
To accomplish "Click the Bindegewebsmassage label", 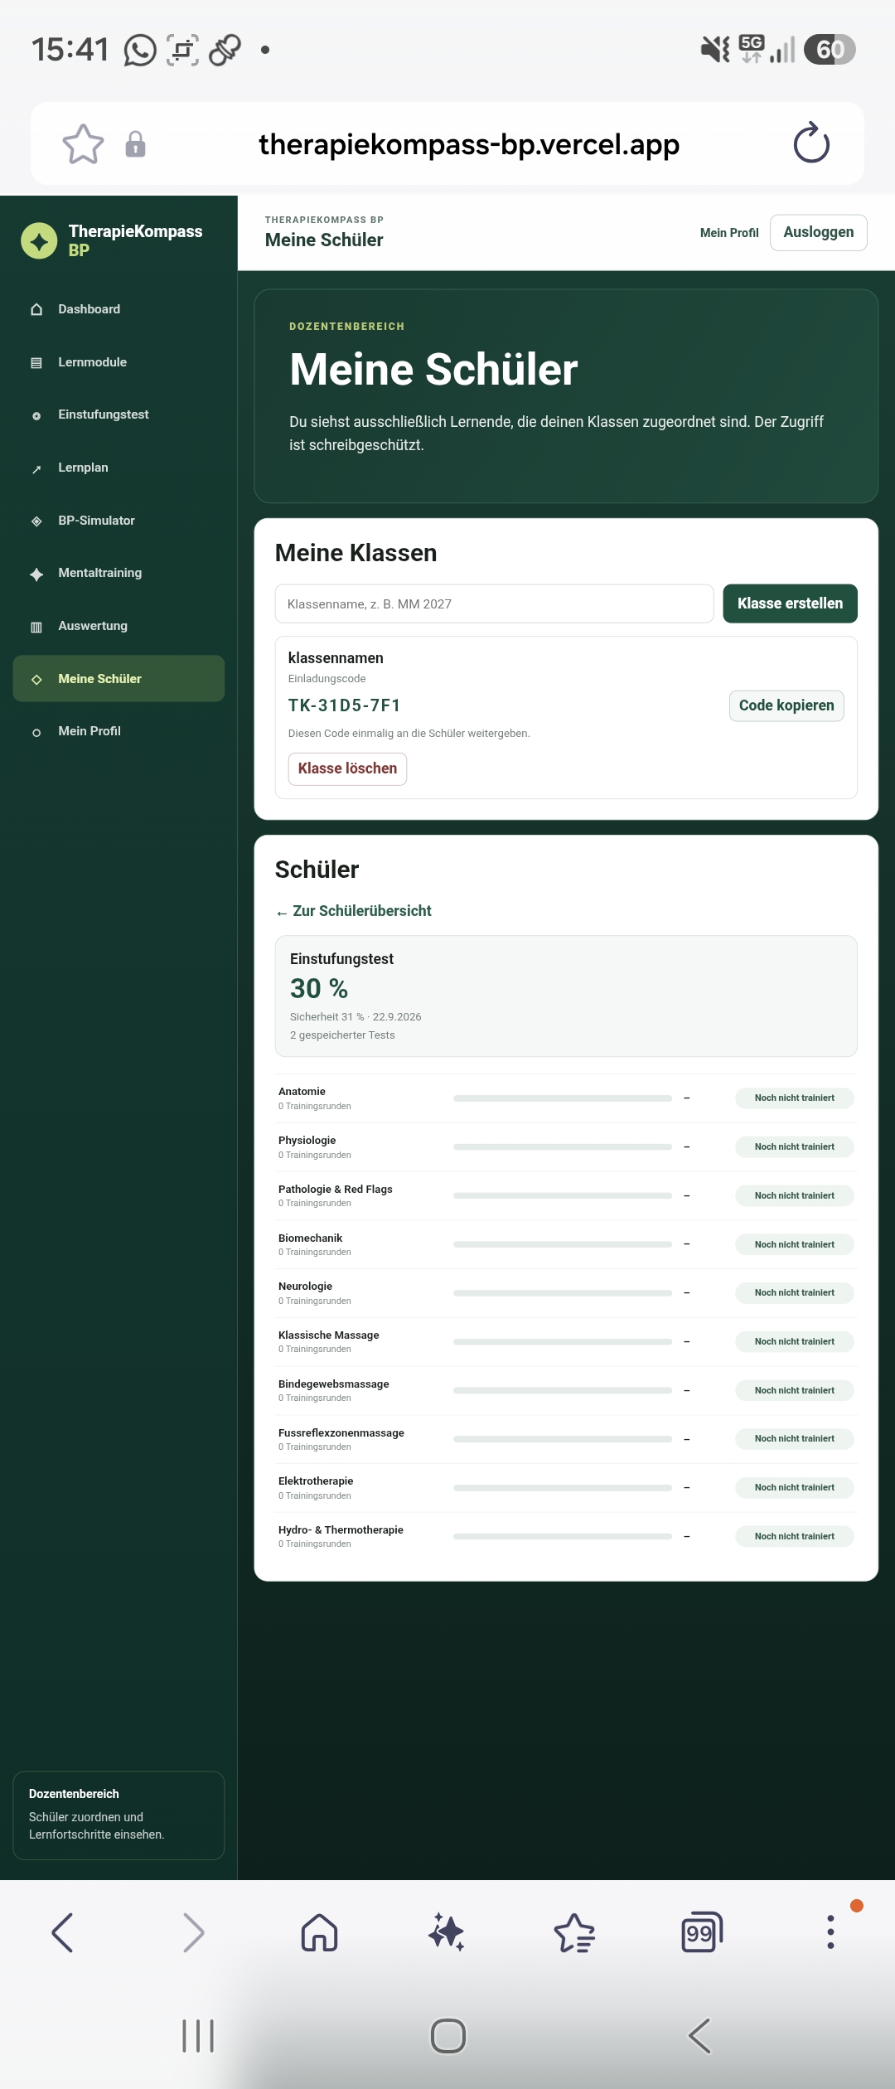I will click(334, 1384).
